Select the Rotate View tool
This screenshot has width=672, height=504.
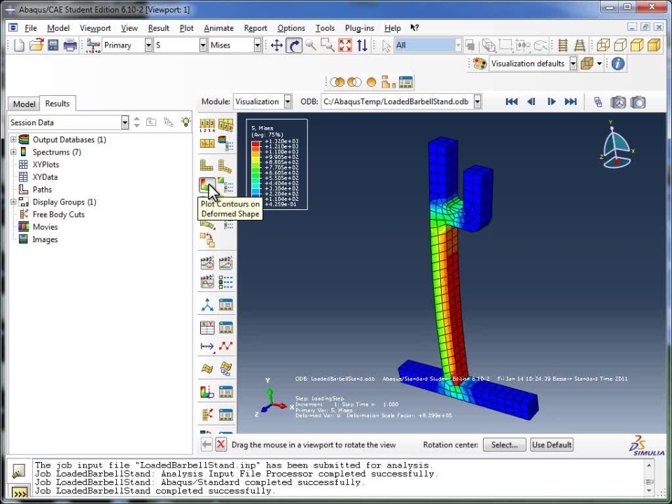tap(294, 45)
